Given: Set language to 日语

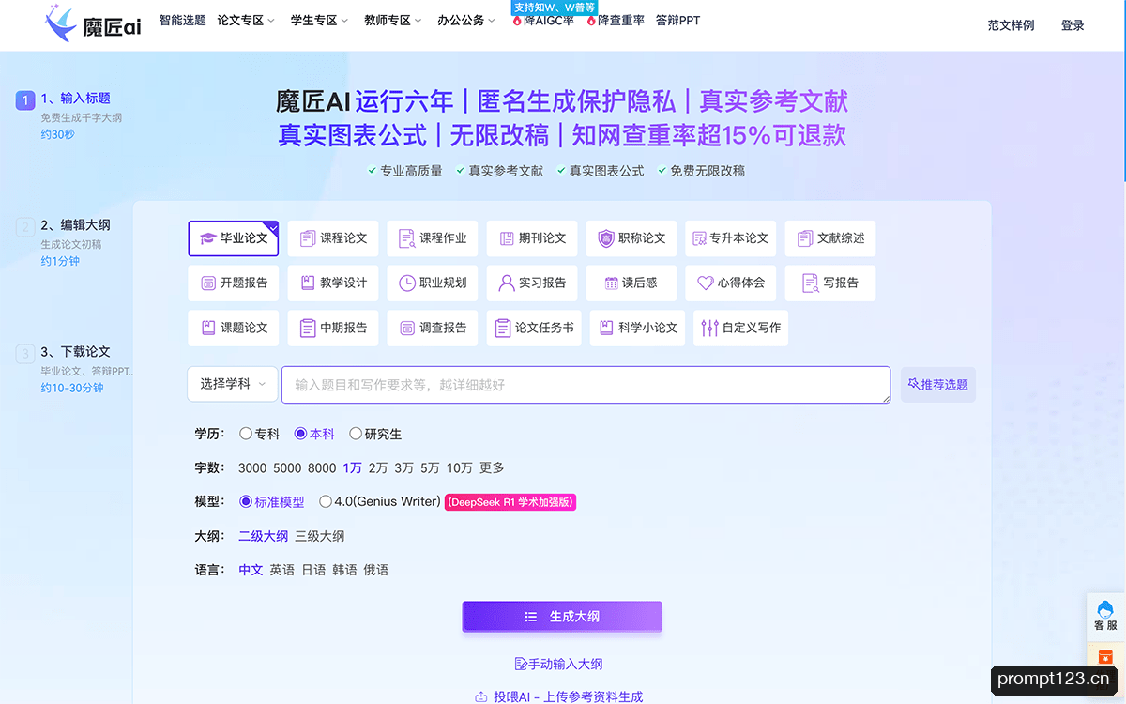Looking at the screenshot, I should [313, 570].
